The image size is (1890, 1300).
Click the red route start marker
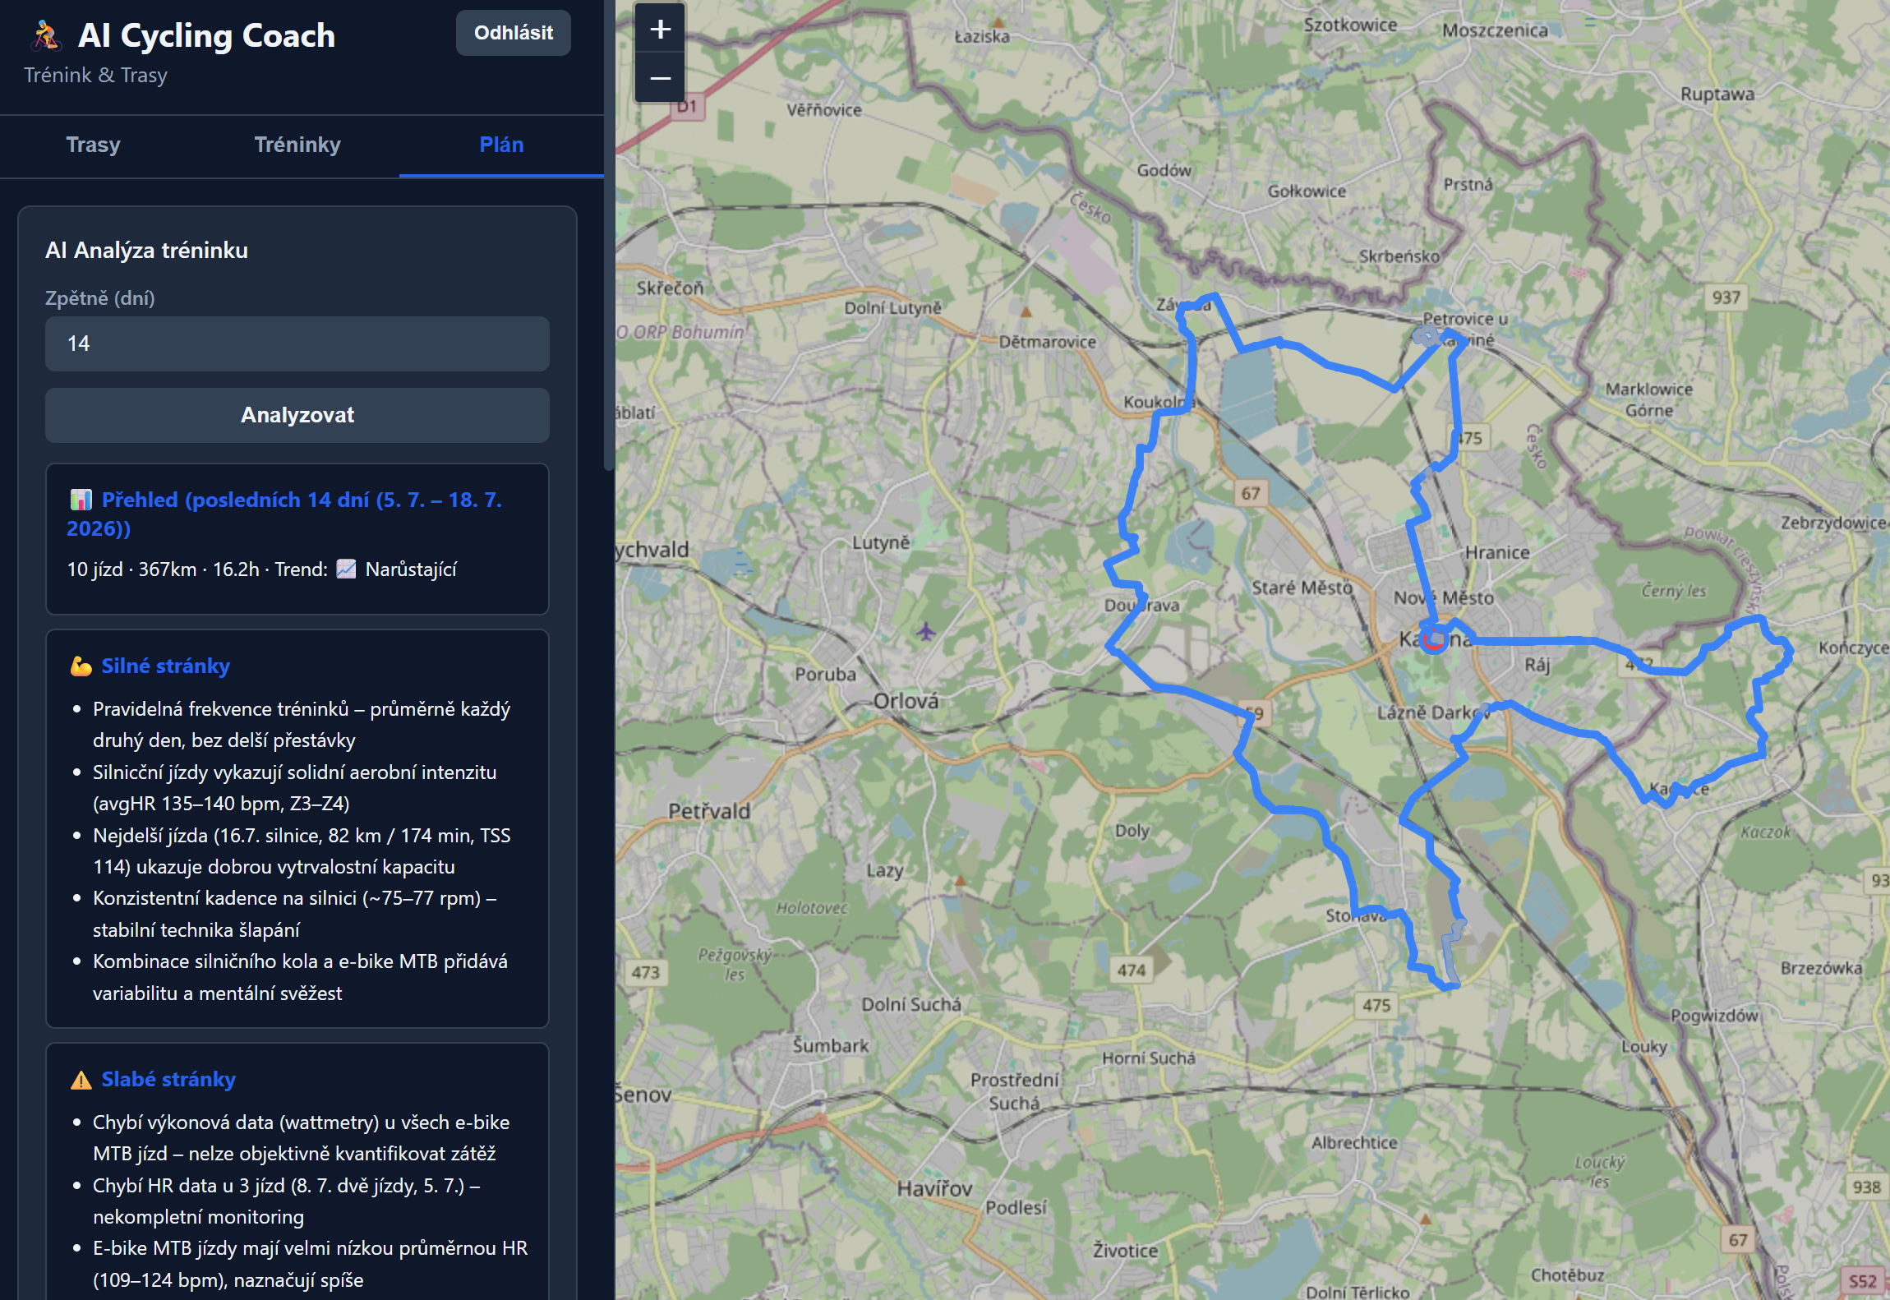click(x=1434, y=639)
